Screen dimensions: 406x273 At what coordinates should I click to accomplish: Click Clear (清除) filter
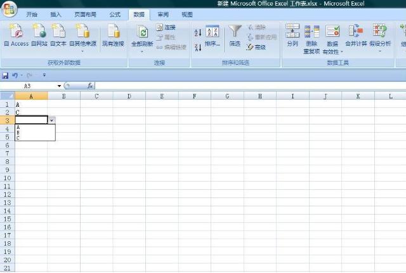coord(256,27)
